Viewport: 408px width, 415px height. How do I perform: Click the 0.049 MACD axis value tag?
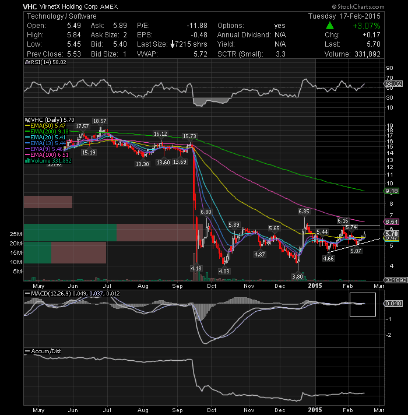[x=393, y=303]
